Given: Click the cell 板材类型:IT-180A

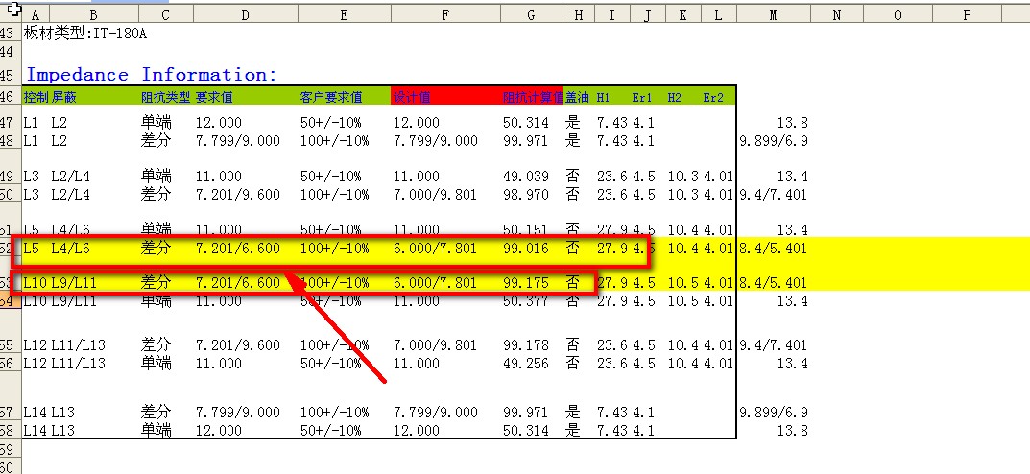Looking at the screenshot, I should pyautogui.click(x=85, y=34).
